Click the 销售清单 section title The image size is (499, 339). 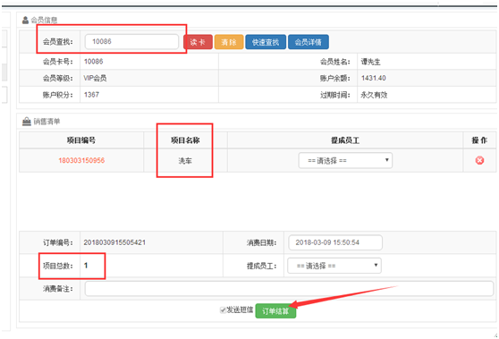pos(47,122)
